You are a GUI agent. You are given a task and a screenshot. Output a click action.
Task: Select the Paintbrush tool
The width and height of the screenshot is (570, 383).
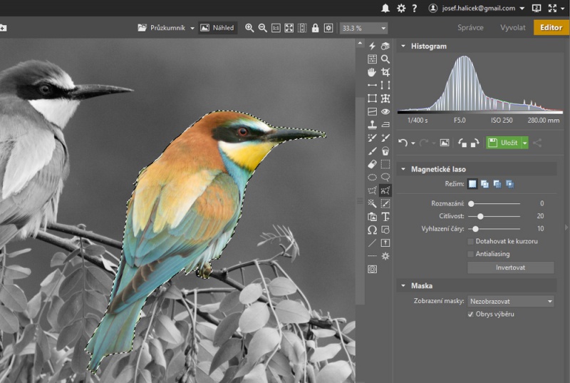pos(372,150)
